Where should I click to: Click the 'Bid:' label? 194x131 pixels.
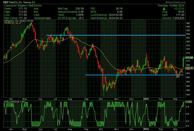[36, 12]
